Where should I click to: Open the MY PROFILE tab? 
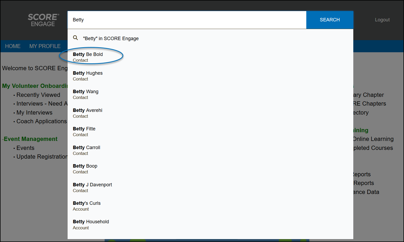(x=45, y=46)
